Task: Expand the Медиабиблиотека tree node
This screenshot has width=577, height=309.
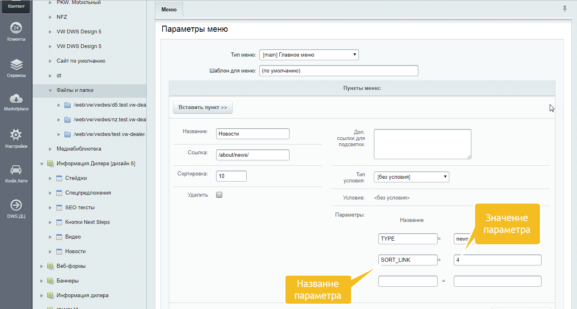Action: (50, 149)
